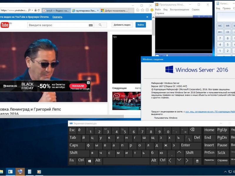Click the Calculator backspace arrow button
This screenshot has width=235, height=176.
(220, 32)
